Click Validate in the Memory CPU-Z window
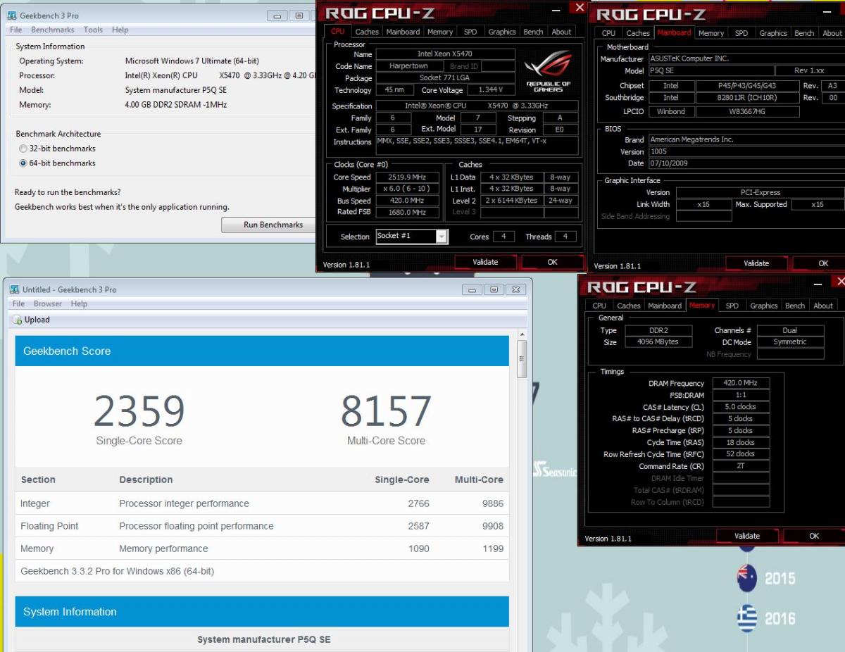845x652 pixels. click(747, 536)
